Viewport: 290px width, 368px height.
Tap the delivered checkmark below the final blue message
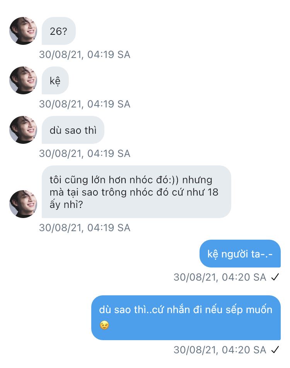[x=275, y=350]
